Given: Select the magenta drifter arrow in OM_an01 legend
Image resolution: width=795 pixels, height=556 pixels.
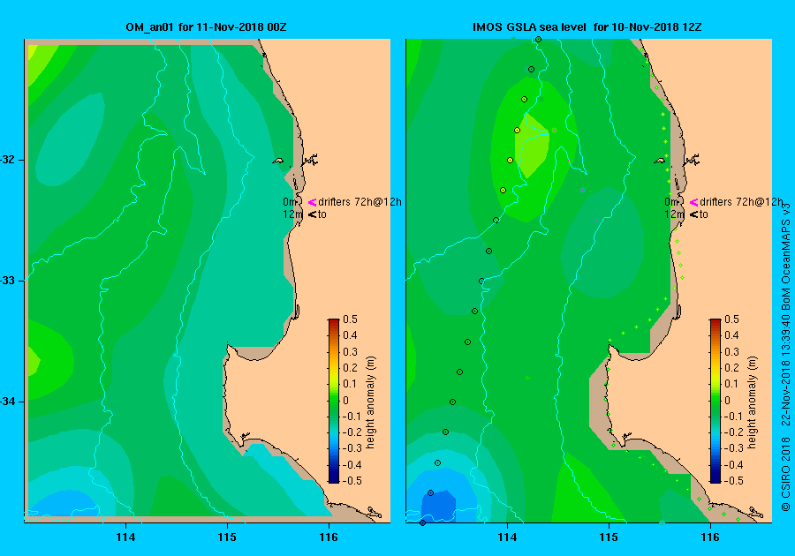Looking at the screenshot, I should (x=313, y=202).
